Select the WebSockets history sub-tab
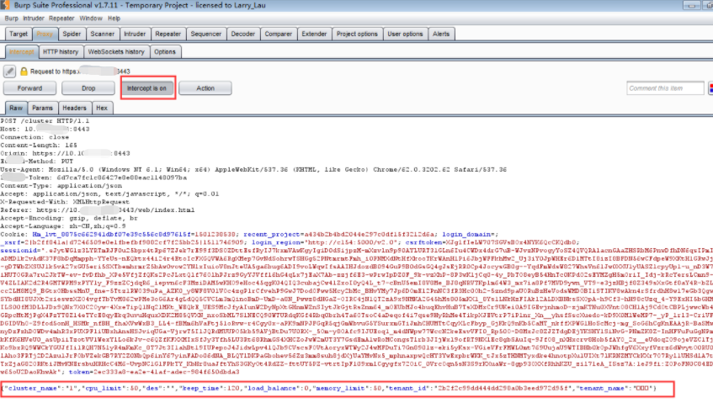This screenshot has width=713, height=403. point(116,52)
